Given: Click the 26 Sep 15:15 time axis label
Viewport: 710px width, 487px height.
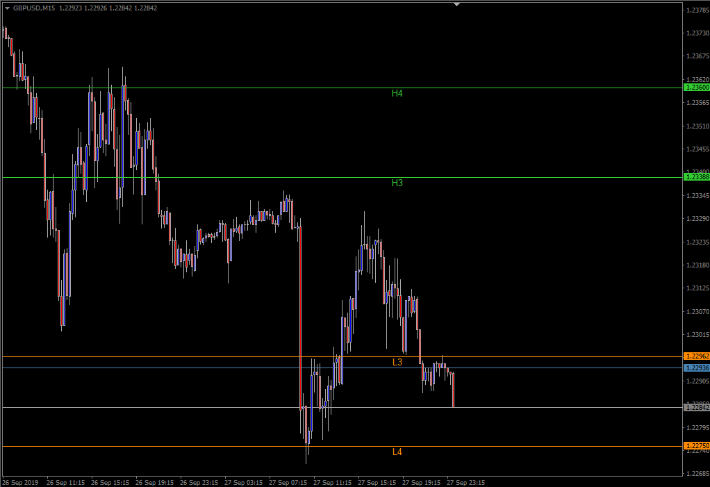Looking at the screenshot, I should (110, 482).
